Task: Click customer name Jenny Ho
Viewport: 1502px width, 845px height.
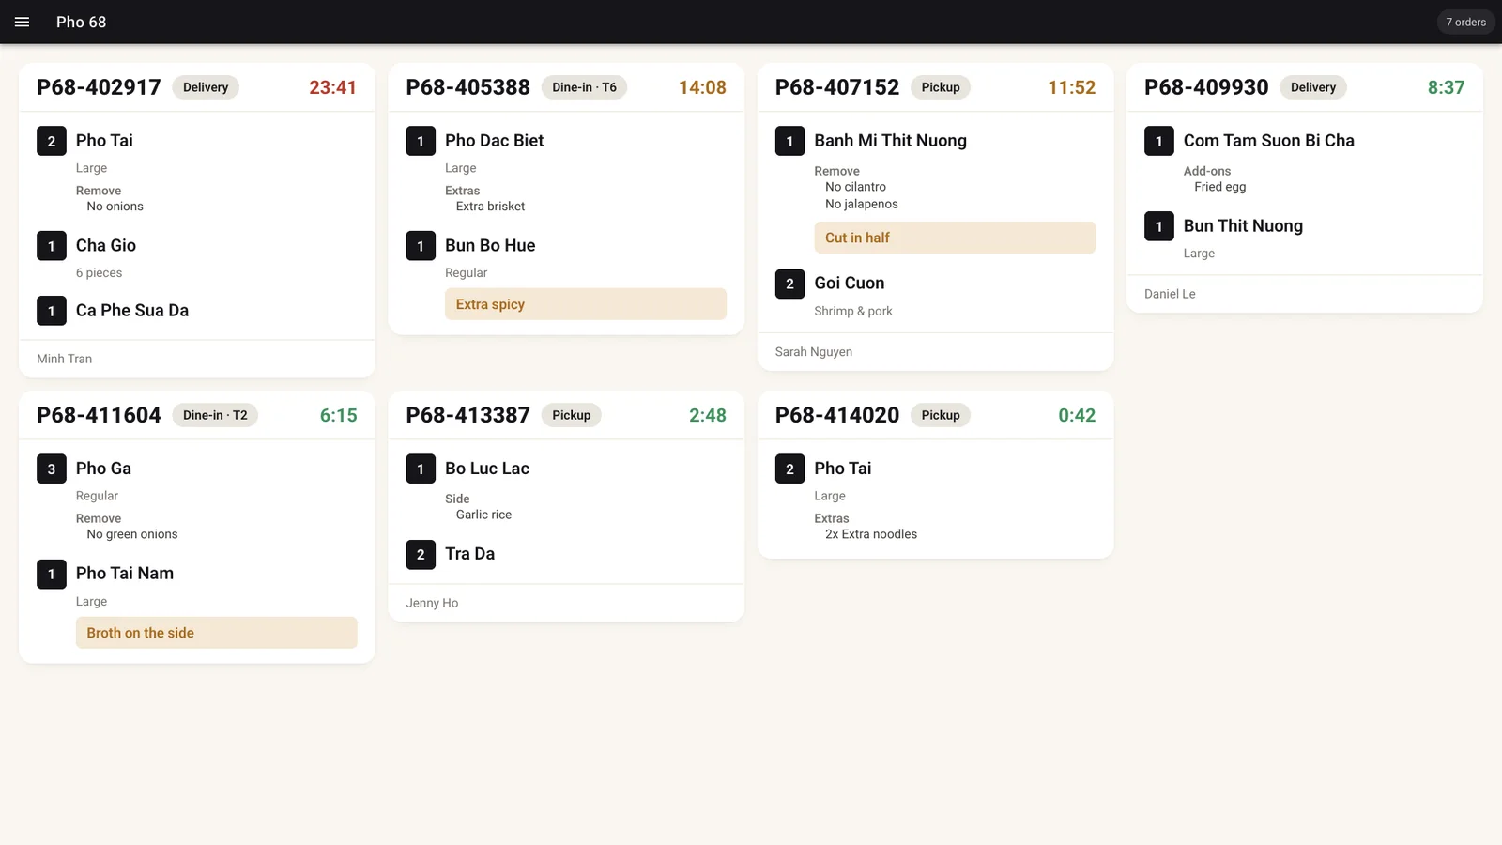Action: 432,603
